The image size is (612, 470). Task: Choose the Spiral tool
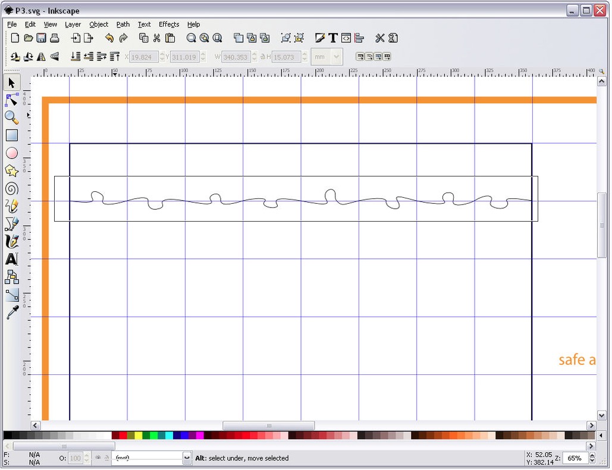pyautogui.click(x=12, y=189)
